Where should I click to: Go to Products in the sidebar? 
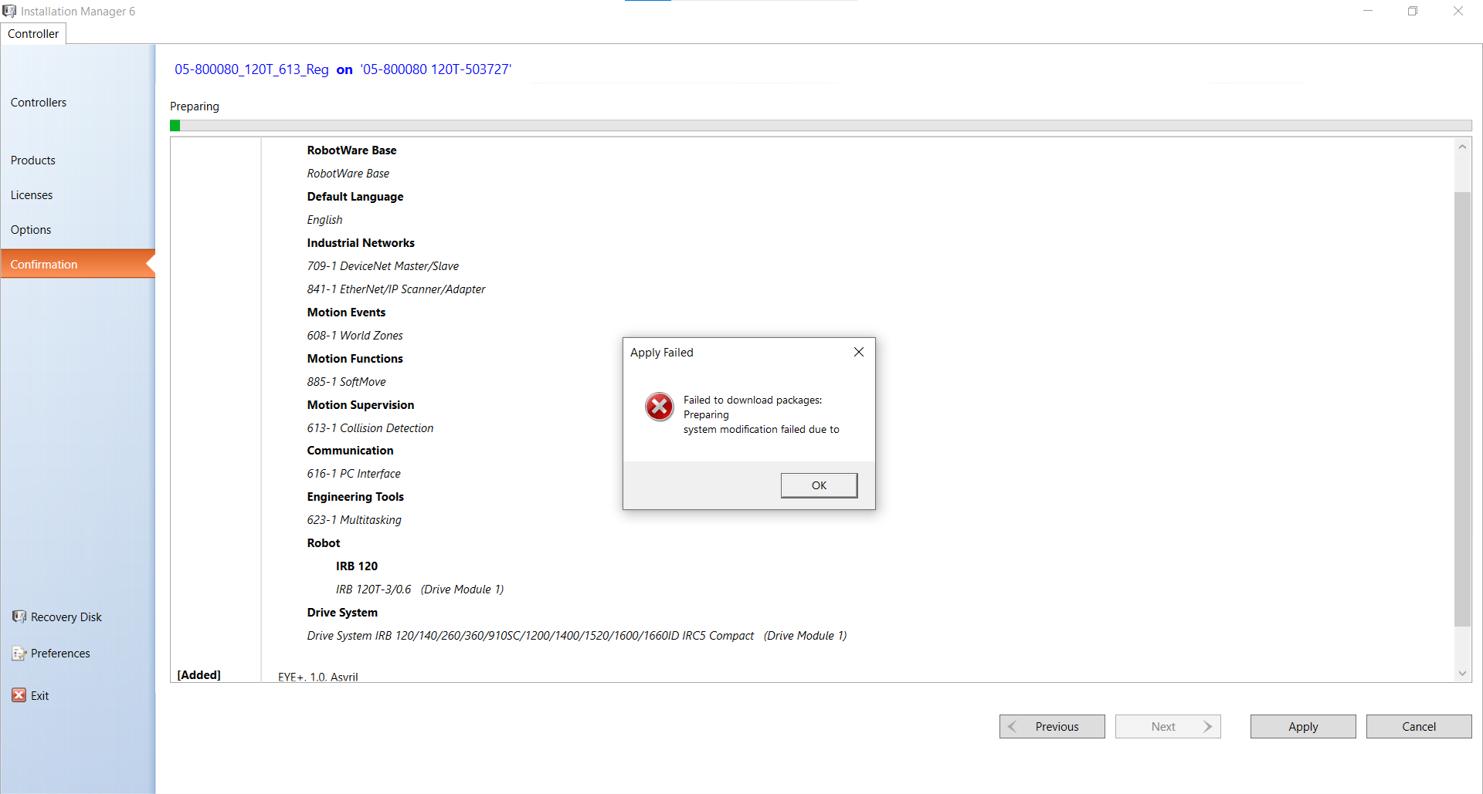(x=33, y=160)
